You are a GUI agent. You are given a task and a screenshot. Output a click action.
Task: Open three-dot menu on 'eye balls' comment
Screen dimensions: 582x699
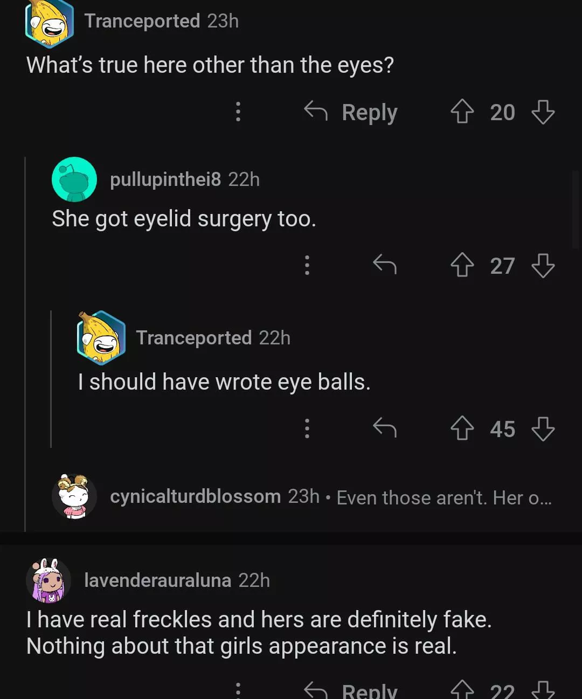(x=307, y=428)
